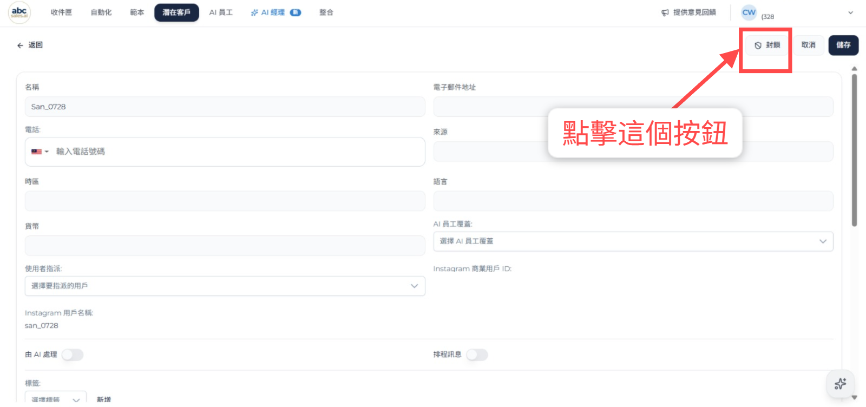This screenshot has height=407, width=866.
Task: Select the 潛在客戶 leads tab
Action: [176, 12]
